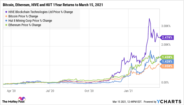Image resolution: width=184 pixels, height=105 pixels.
Task: Click the blue Hut 8 legend dot
Action: [x=6, y=21]
